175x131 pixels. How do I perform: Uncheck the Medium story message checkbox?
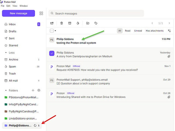click(52, 53)
